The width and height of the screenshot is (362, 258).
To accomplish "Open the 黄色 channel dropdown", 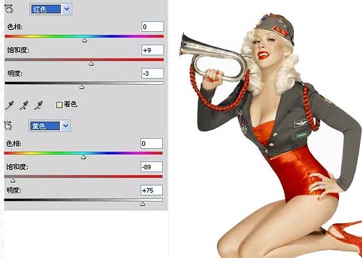I will click(49, 126).
